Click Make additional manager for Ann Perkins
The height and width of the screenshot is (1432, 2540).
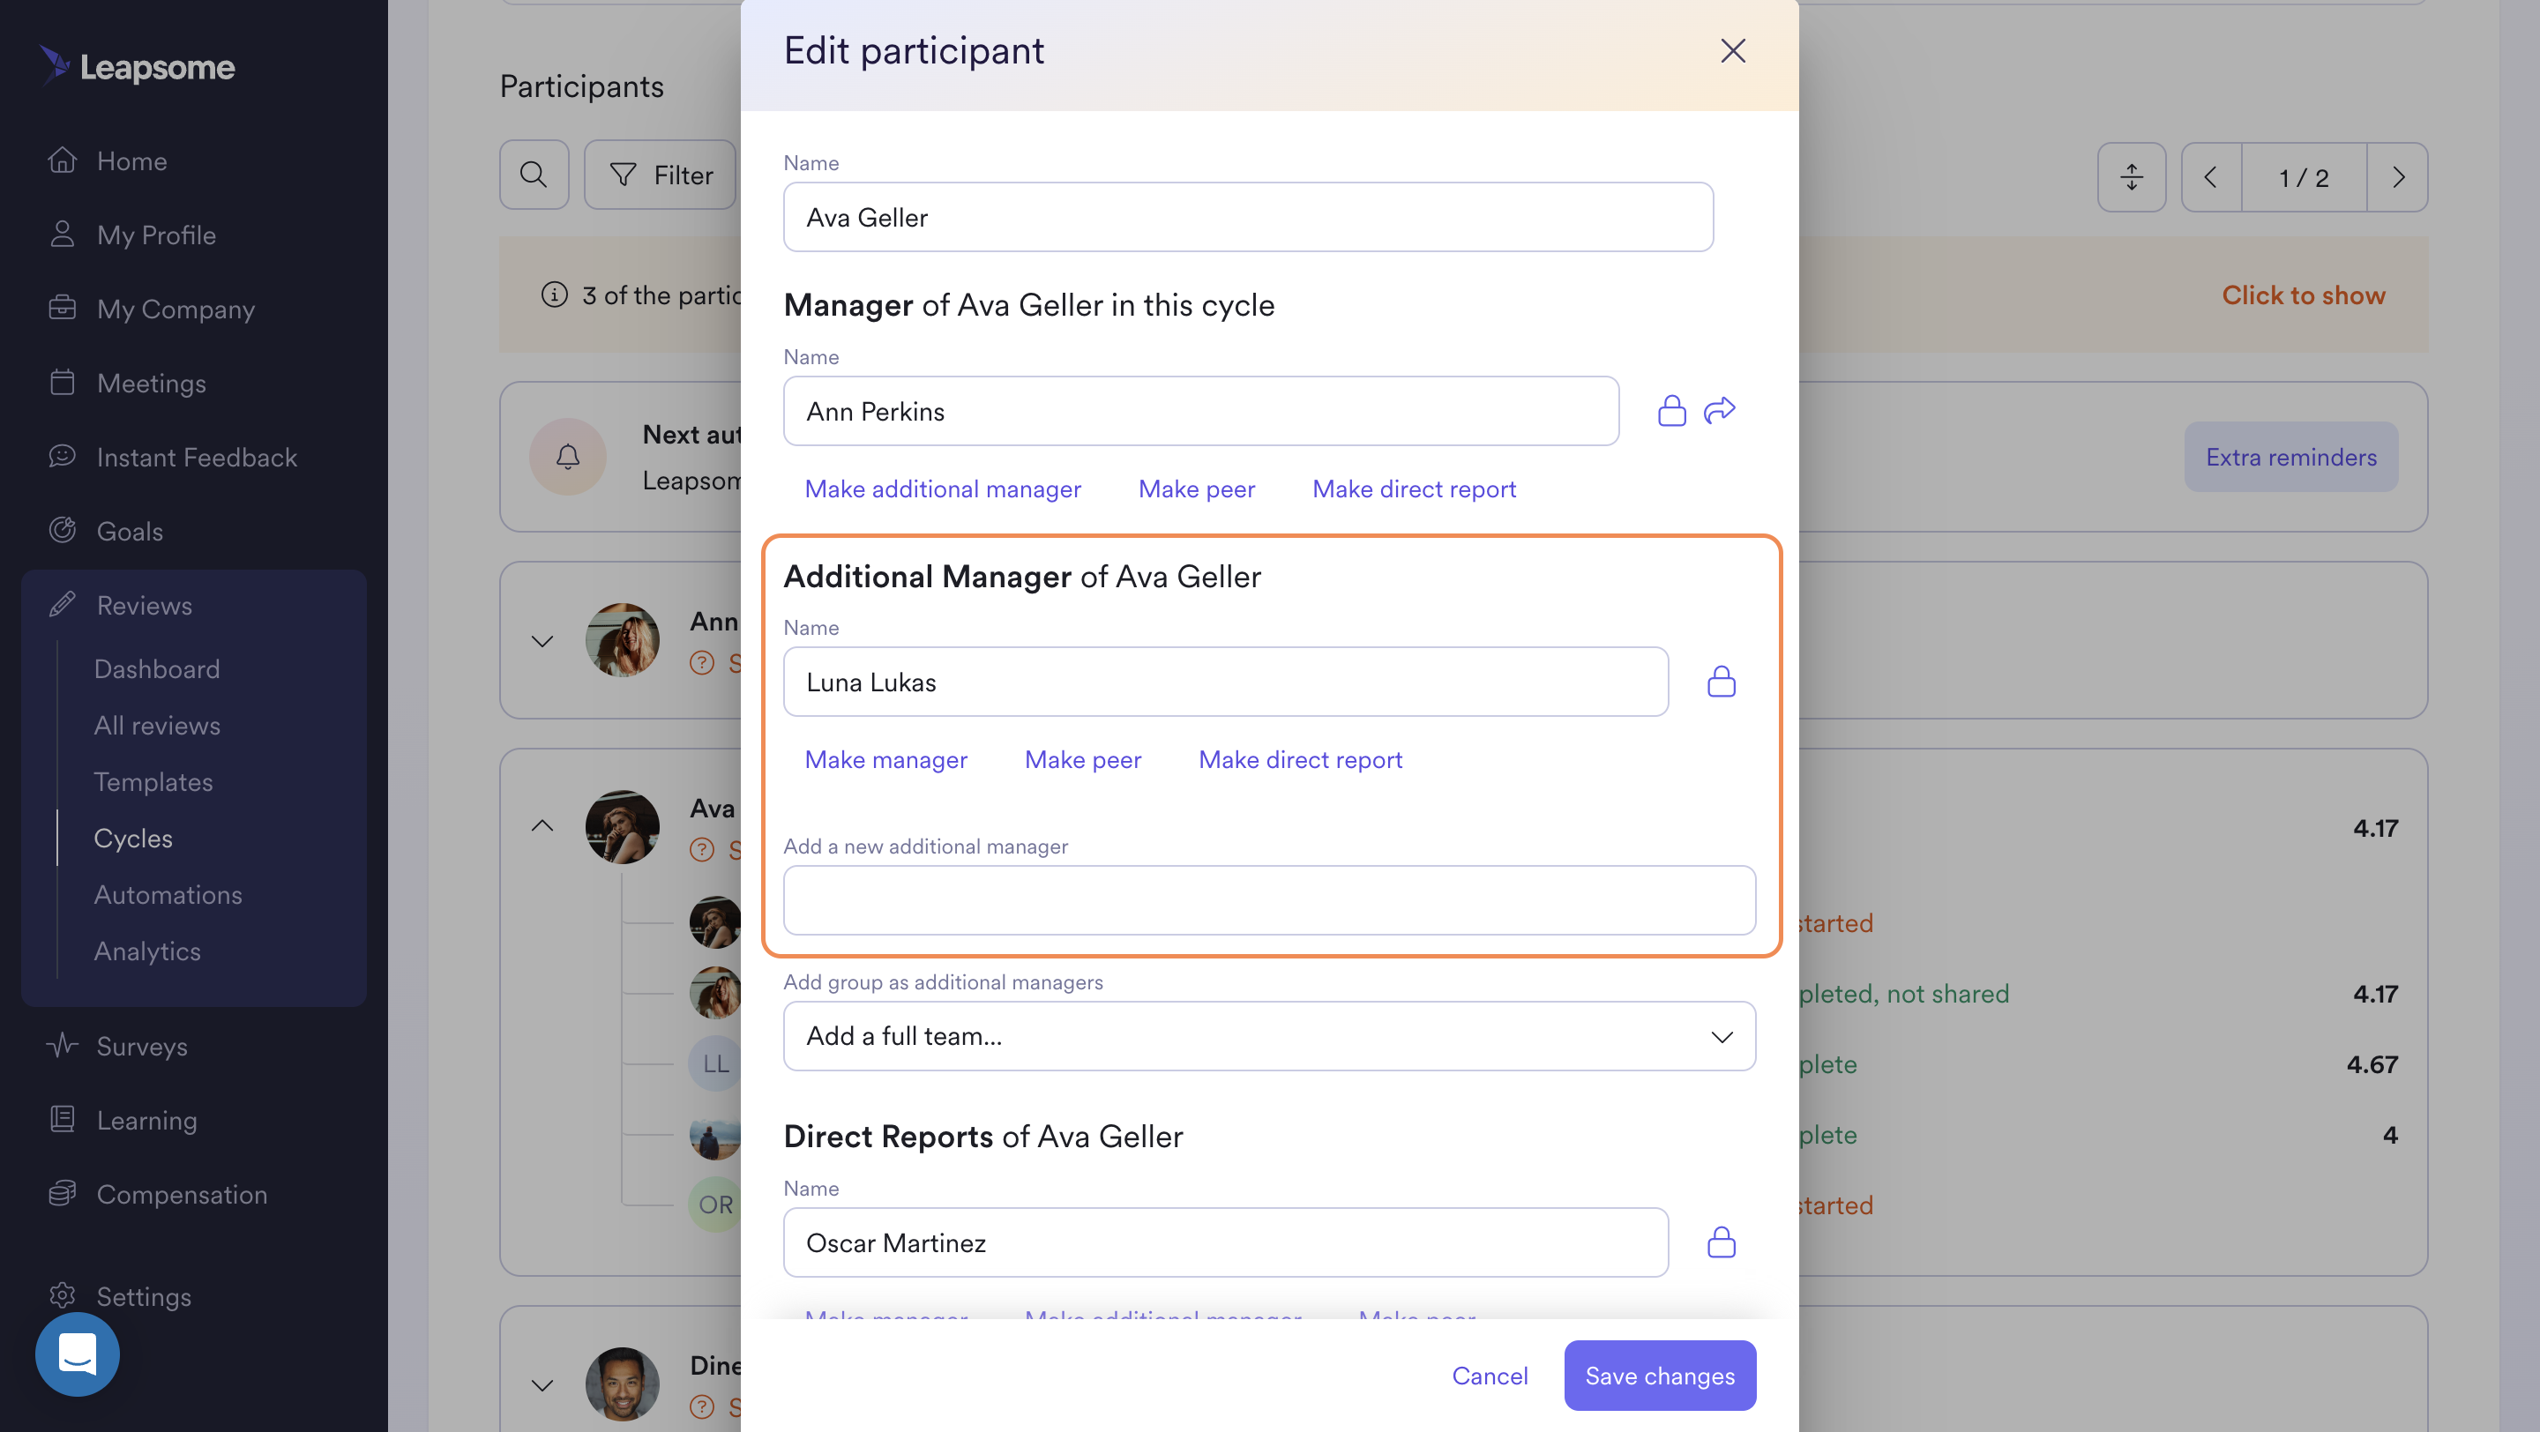pos(942,489)
